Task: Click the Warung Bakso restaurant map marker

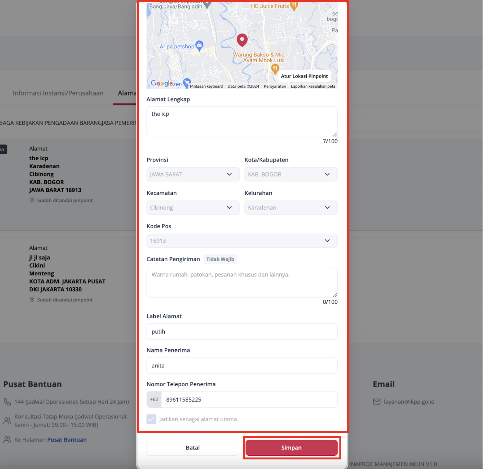Action: (275, 69)
